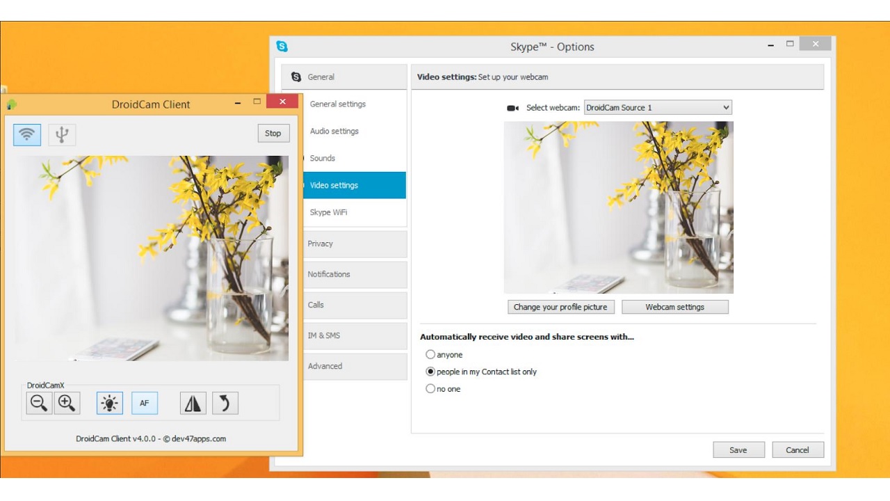Expand the Privacy section
Image resolution: width=890 pixels, height=501 pixels.
[x=355, y=244]
